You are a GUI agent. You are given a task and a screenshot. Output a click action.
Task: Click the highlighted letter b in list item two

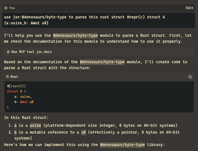[15, 132]
